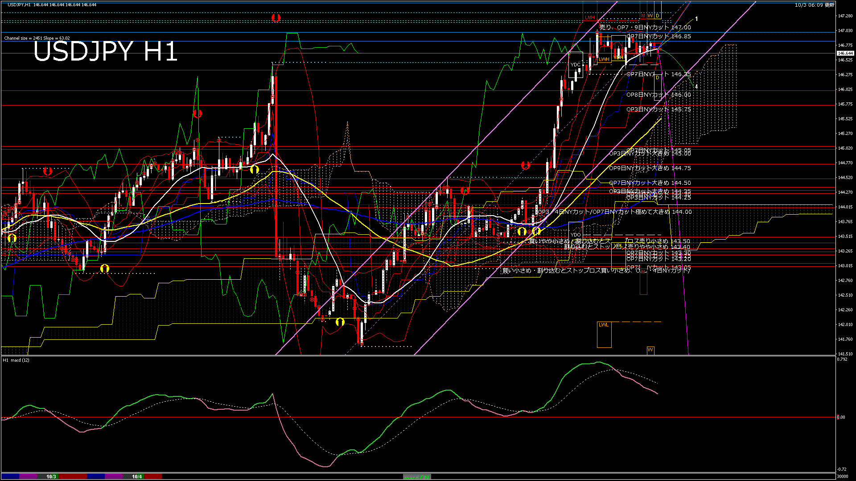Click the yellow D pivot box at the top
The image size is (856, 481).
658,16
